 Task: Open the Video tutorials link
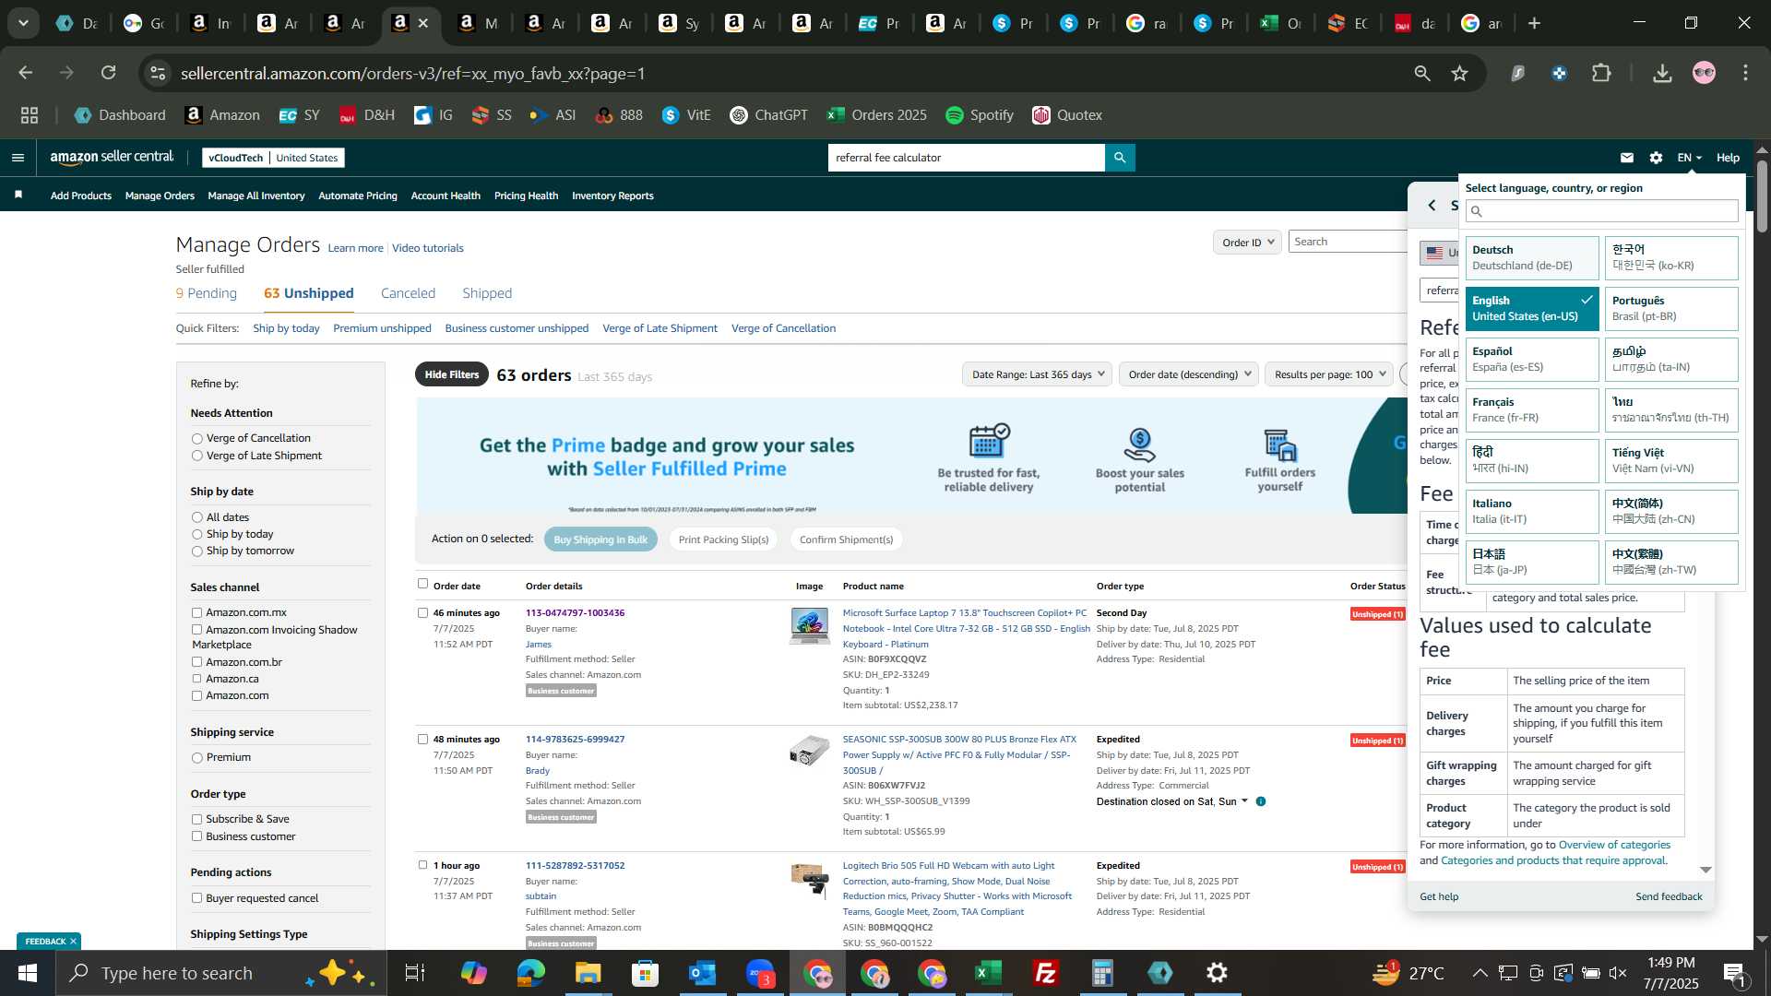coord(428,248)
